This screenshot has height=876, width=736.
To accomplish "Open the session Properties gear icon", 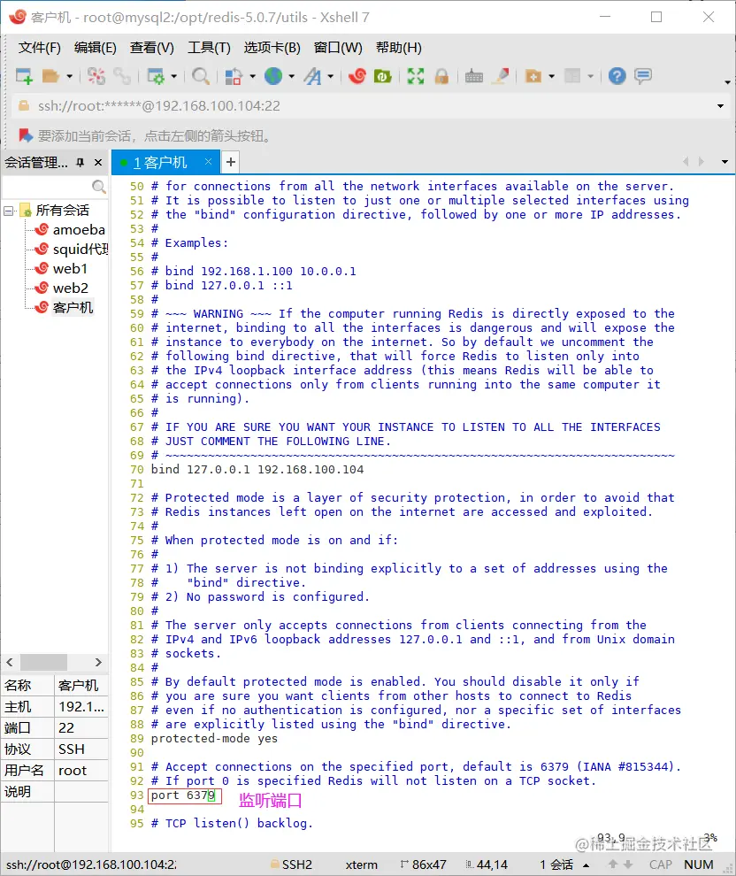I will click(156, 76).
